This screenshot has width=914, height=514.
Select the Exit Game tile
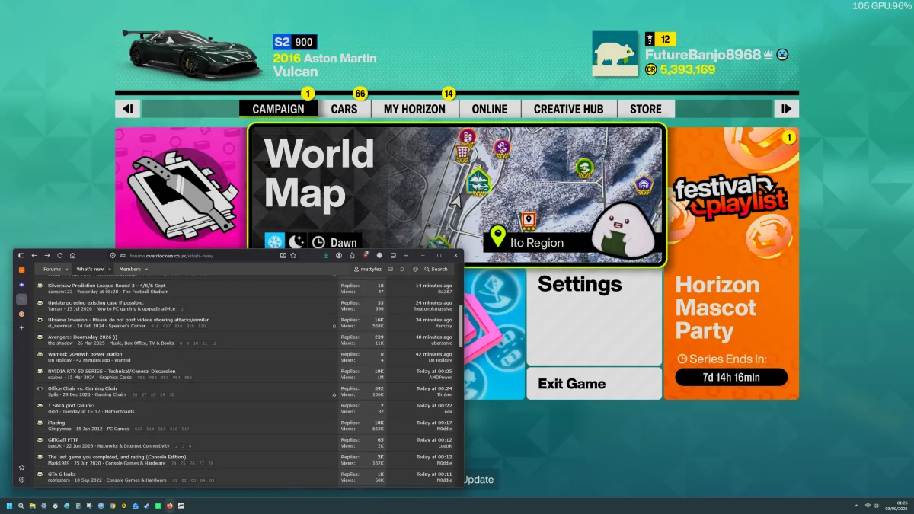tap(593, 384)
